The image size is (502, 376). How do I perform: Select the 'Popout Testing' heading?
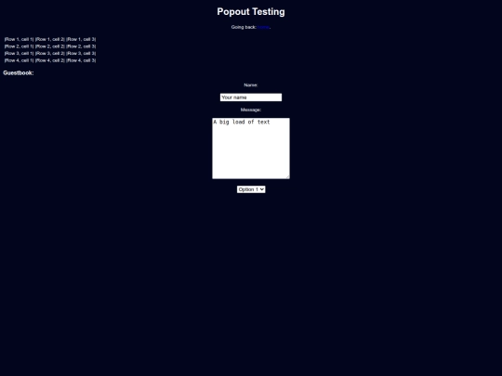tap(251, 11)
